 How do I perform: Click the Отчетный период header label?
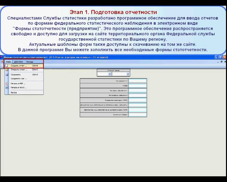(x=113, y=70)
